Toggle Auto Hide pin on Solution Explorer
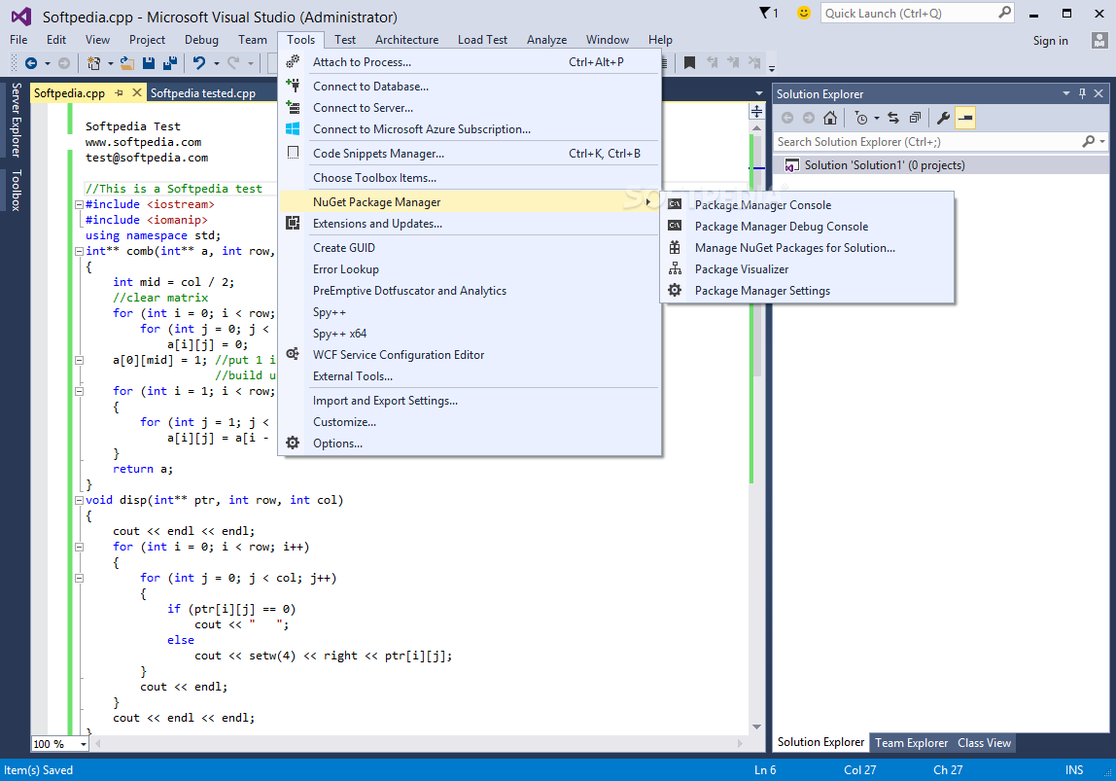Image resolution: width=1116 pixels, height=781 pixels. pos(1083,93)
